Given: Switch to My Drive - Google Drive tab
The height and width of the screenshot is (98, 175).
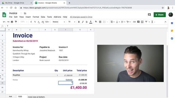Looking at the screenshot, I should pyautogui.click(x=16, y=3).
